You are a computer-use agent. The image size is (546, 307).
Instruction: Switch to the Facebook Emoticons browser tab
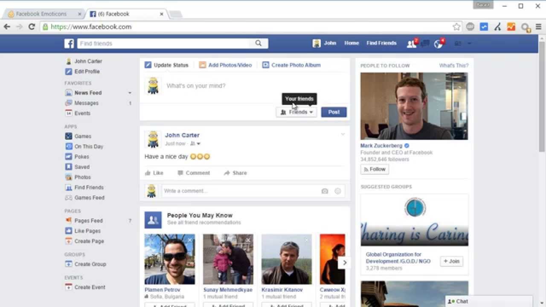41,14
